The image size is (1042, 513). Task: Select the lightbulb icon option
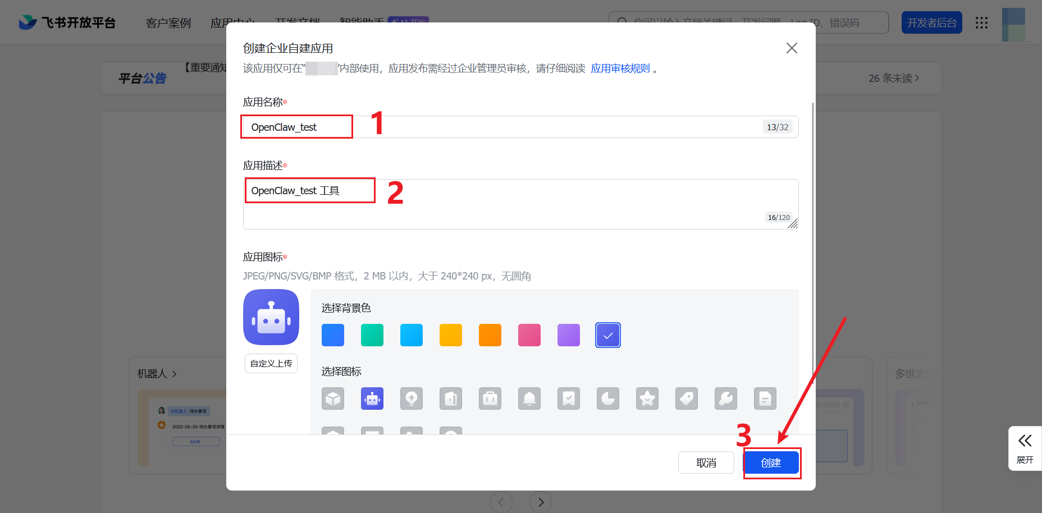[412, 399]
